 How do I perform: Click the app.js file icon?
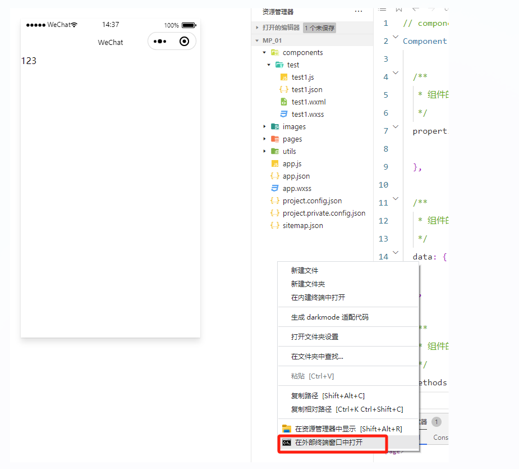pyautogui.click(x=275, y=164)
